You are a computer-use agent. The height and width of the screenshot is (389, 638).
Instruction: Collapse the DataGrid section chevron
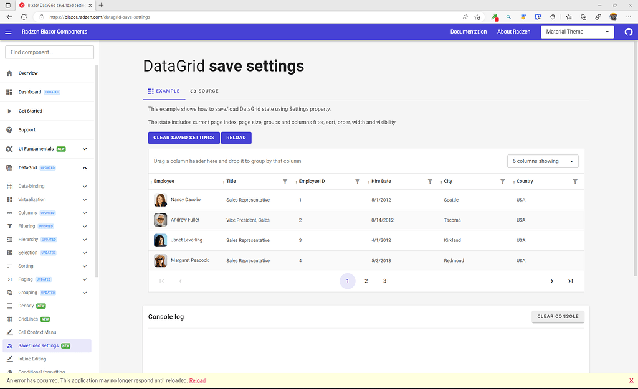85,167
